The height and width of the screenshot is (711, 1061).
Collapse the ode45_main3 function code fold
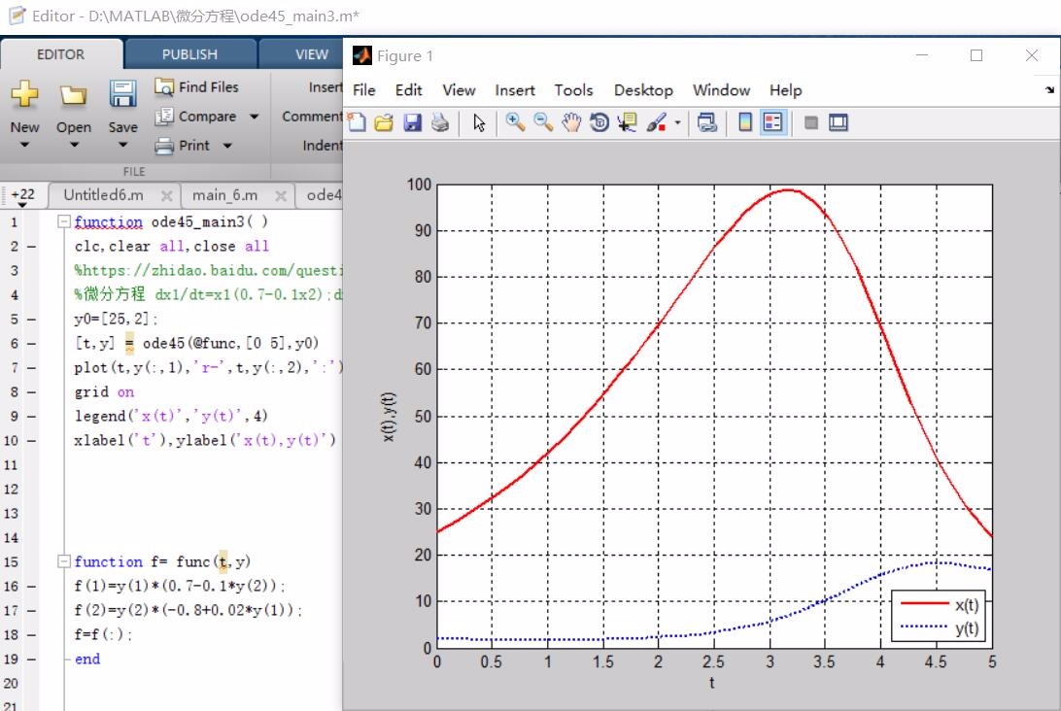[x=64, y=221]
